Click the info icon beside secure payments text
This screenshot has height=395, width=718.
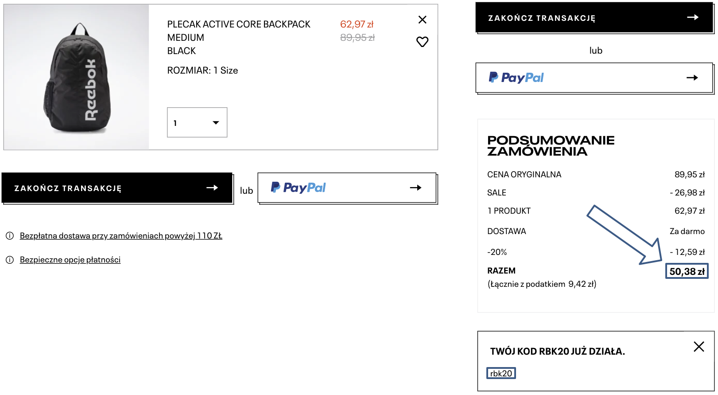[x=10, y=260]
